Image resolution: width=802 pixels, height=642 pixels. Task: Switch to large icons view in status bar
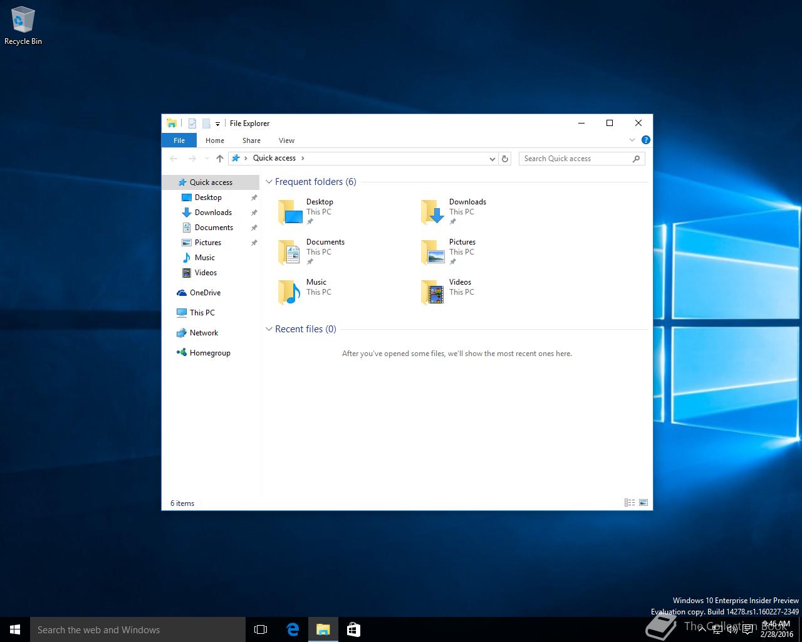[x=643, y=503]
